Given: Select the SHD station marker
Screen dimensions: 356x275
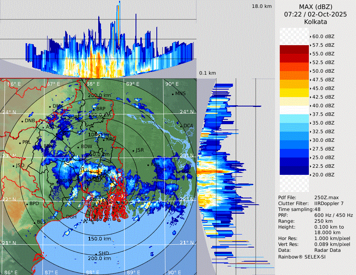Looking at the screenshot, I should (96, 253).
